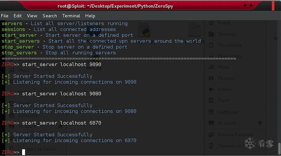Click the Videos icon in sidebar
The height and width of the screenshot is (156, 281).
coord(211,89)
